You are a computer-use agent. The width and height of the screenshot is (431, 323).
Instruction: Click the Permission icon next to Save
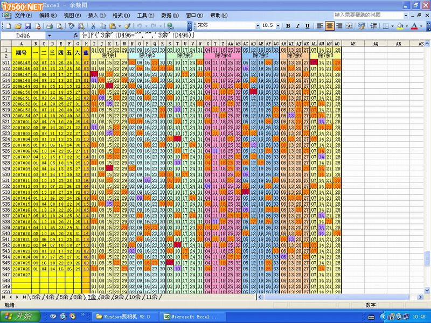[x=38, y=26]
